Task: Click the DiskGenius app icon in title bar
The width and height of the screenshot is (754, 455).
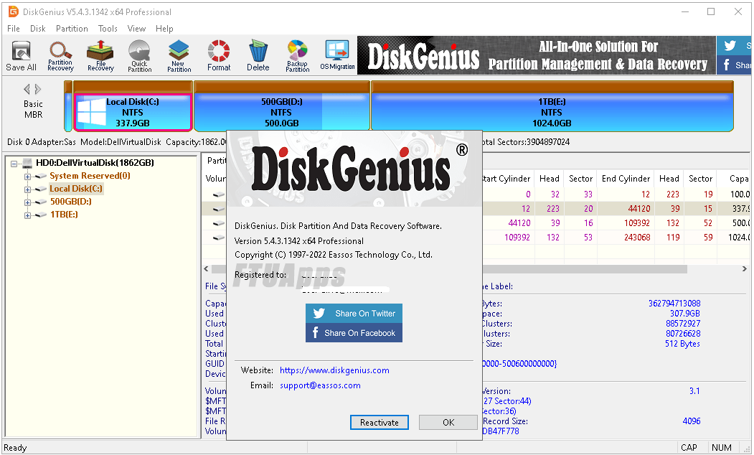Action: pyautogui.click(x=13, y=11)
